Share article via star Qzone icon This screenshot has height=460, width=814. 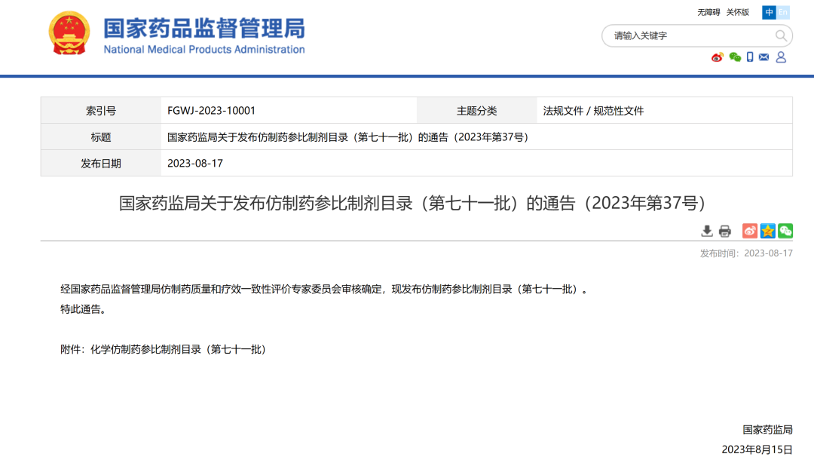(767, 231)
